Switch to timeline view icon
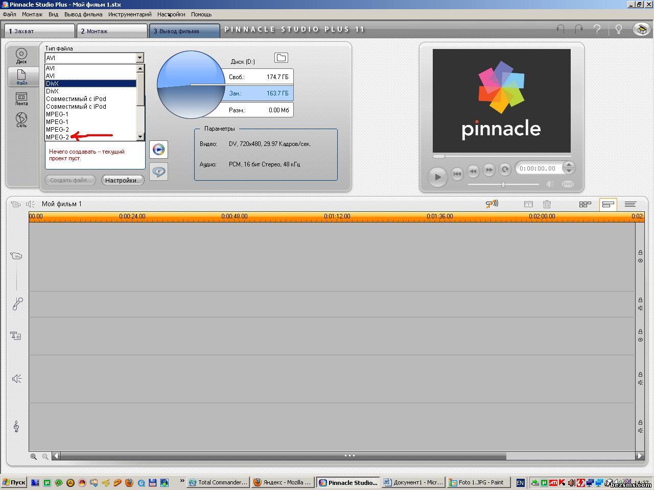The height and width of the screenshot is (490, 654). pos(608,204)
